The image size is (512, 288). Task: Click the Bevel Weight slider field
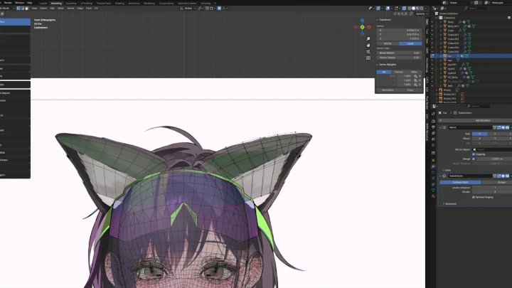(399, 53)
